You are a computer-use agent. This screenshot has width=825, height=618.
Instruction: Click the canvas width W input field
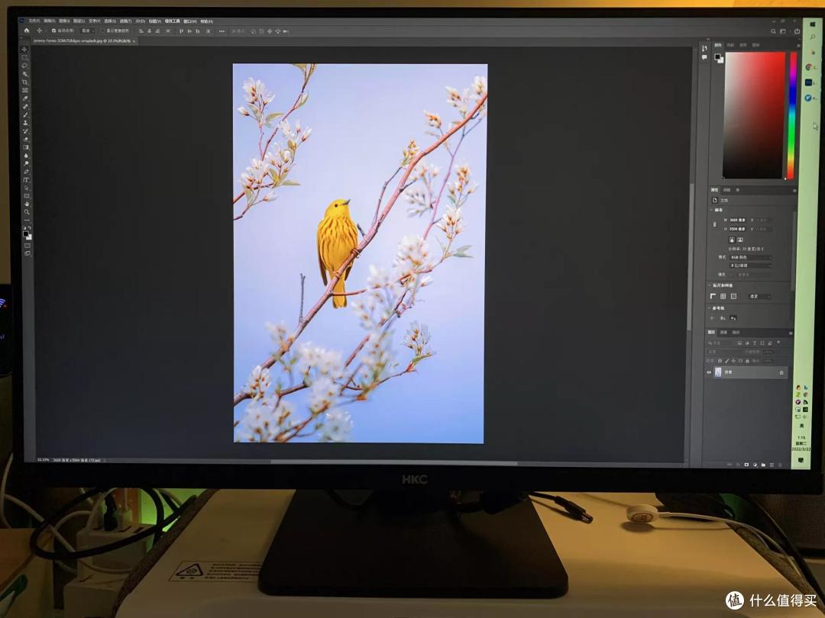[738, 220]
